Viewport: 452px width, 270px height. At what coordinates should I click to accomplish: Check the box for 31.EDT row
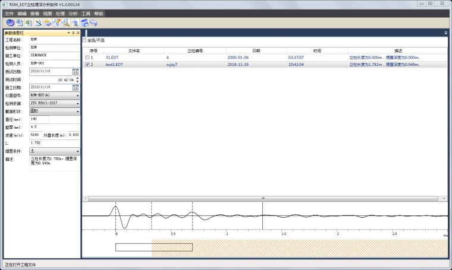(x=87, y=58)
